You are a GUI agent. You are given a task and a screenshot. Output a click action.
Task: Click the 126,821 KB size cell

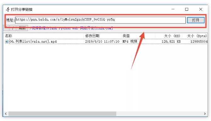(171, 41)
